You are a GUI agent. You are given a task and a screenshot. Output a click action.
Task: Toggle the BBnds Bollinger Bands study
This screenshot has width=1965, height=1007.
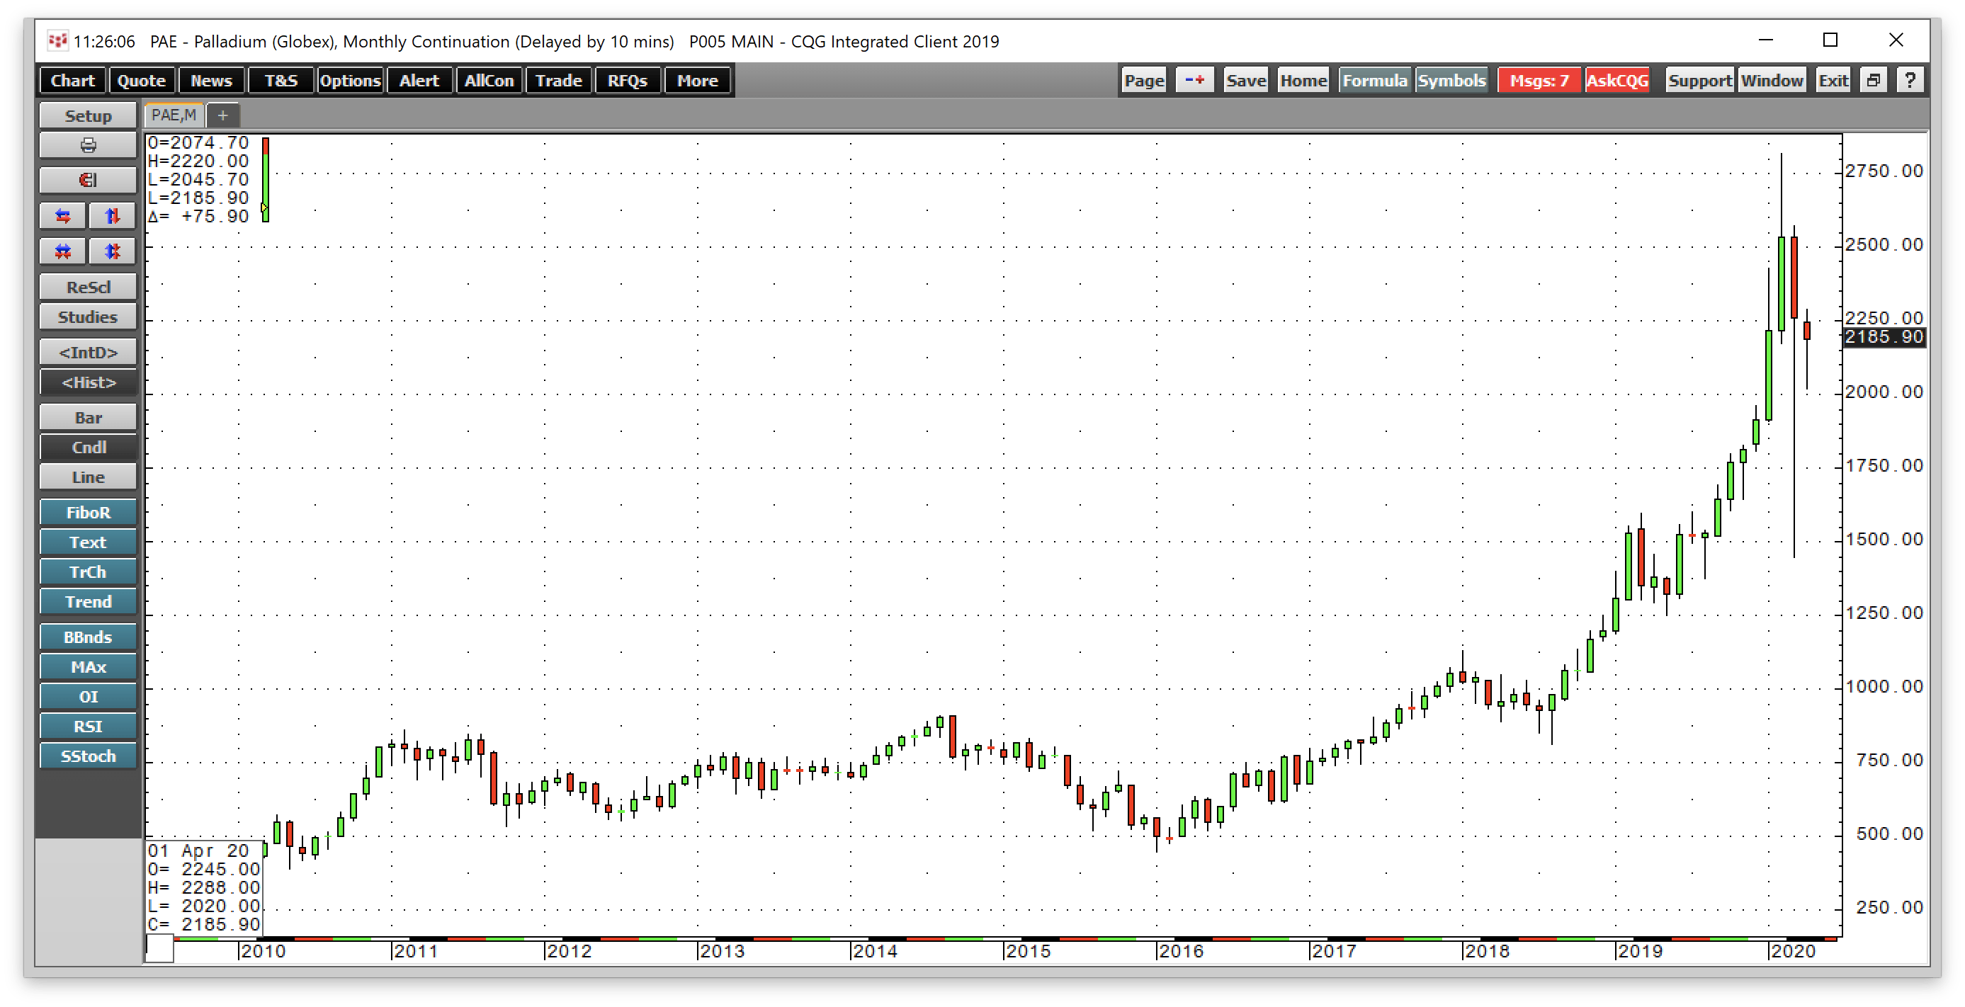click(88, 637)
